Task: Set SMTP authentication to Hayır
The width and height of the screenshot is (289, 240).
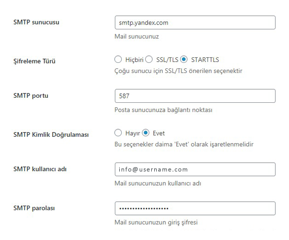Action: pyautogui.click(x=118, y=133)
